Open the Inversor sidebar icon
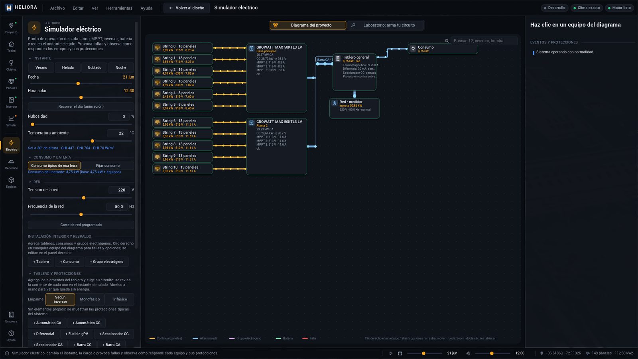This screenshot has width=638, height=359. tap(11, 102)
